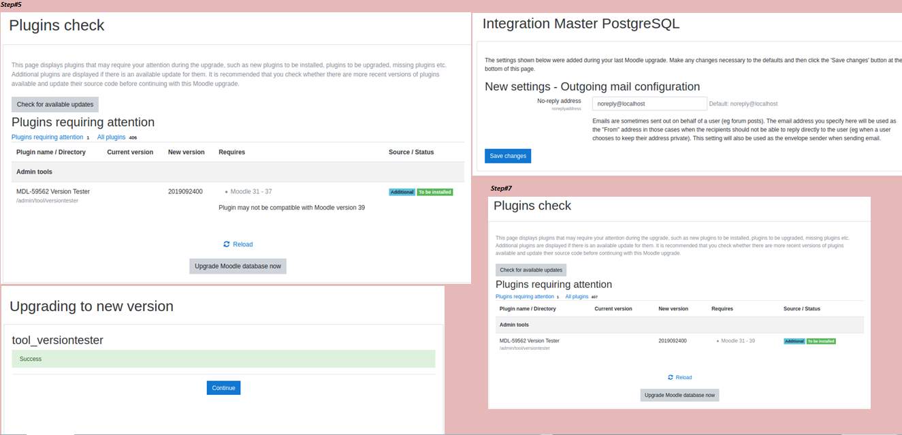Click Admin tools row in Step 7 table

(679, 325)
